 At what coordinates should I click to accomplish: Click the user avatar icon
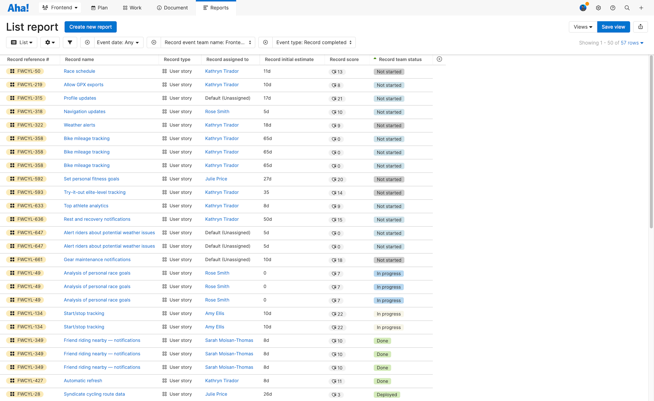pyautogui.click(x=583, y=8)
